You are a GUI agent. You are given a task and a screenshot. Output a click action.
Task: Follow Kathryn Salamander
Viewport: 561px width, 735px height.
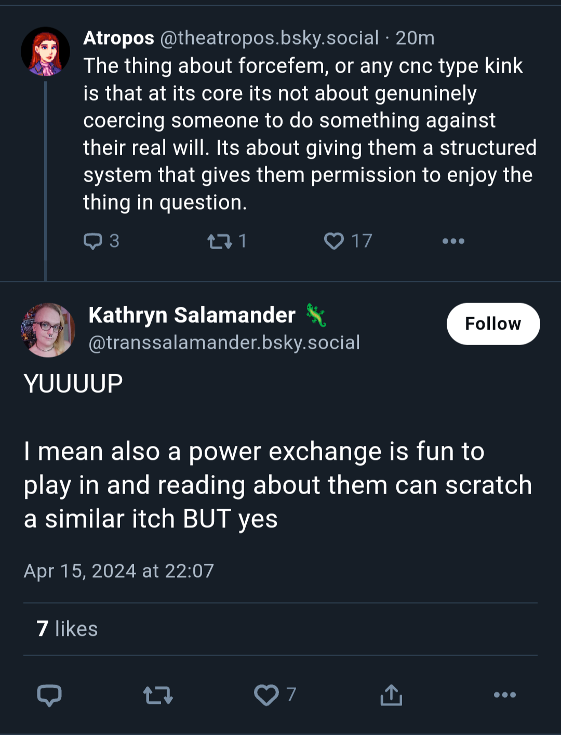click(493, 324)
